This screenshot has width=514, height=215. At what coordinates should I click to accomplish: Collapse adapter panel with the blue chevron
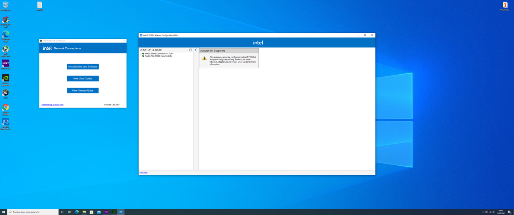pos(196,50)
